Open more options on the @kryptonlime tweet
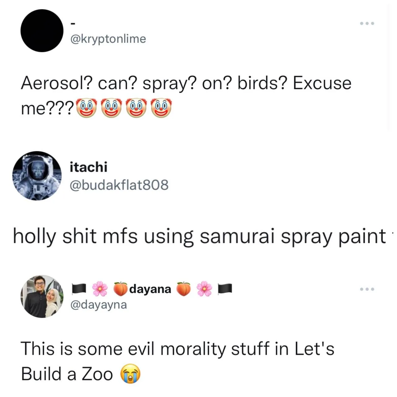397x397 pixels. tap(367, 24)
